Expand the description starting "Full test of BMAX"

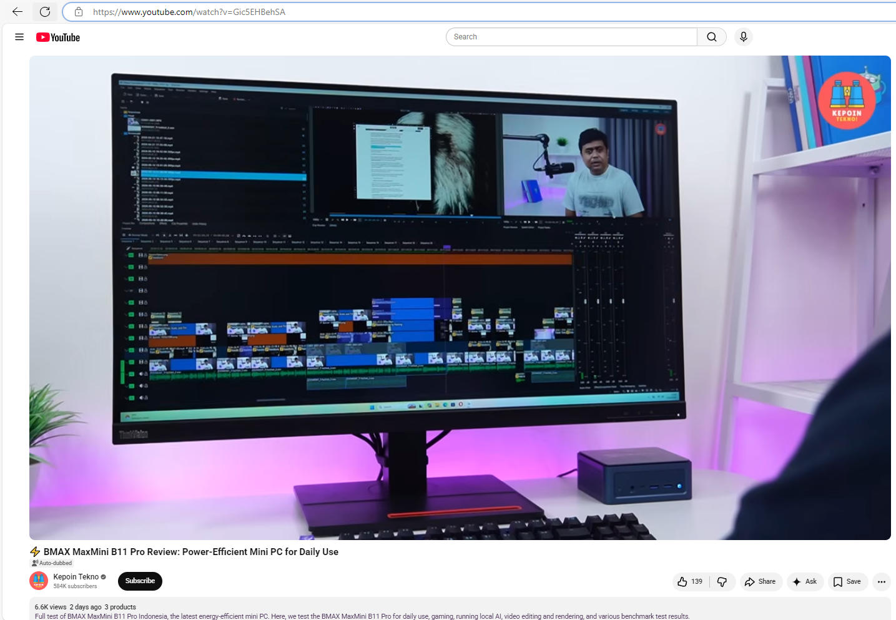(x=362, y=616)
